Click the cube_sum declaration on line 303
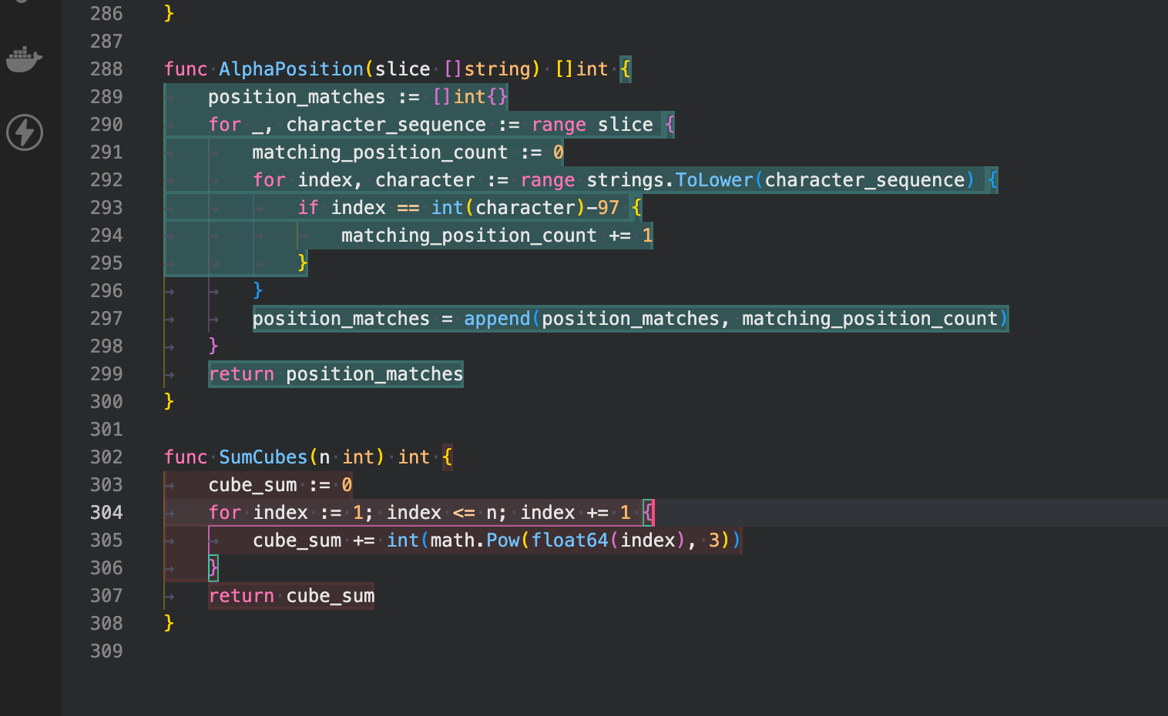 (x=252, y=485)
